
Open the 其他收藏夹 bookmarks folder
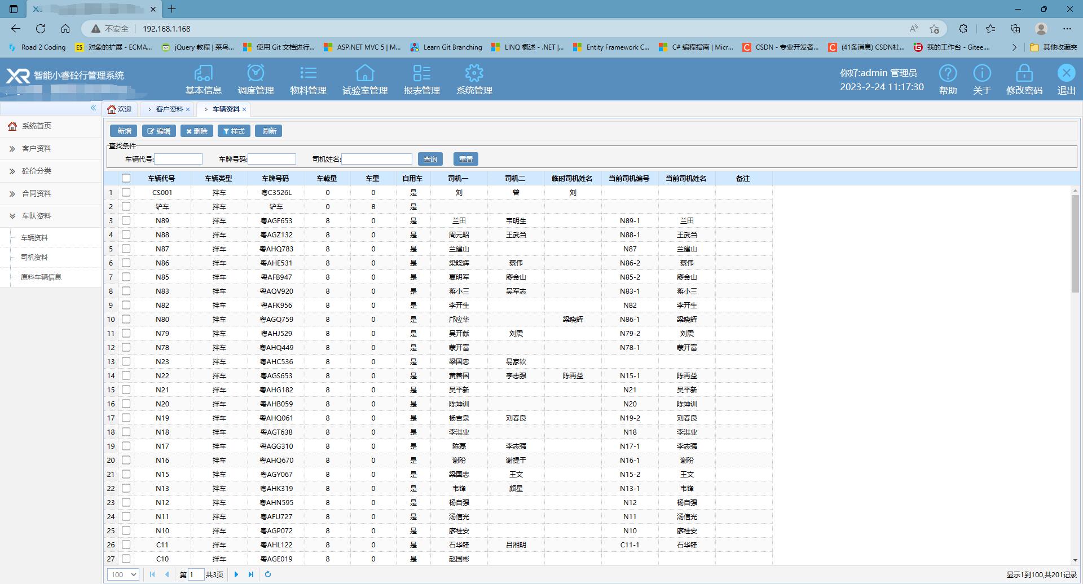1053,47
